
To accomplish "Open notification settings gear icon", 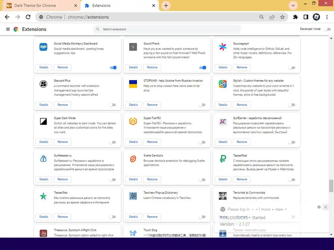I will 319,207.
